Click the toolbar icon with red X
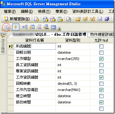 coord(92,19)
